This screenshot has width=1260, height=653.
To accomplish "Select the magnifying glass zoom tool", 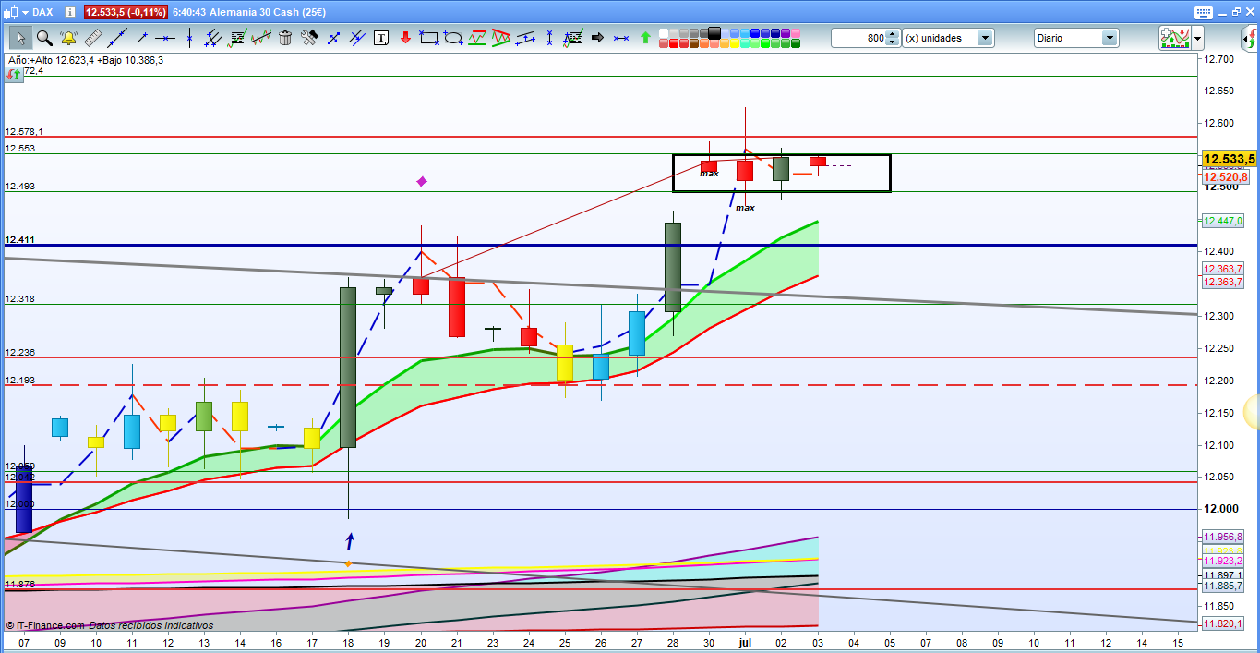I will pyautogui.click(x=43, y=38).
